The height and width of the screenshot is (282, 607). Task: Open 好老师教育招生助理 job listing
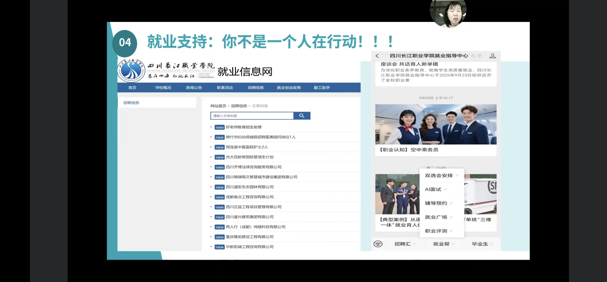(243, 127)
